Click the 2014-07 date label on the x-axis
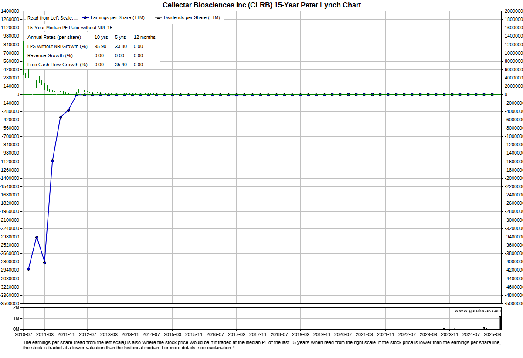This screenshot has height=358, width=523. [151, 334]
